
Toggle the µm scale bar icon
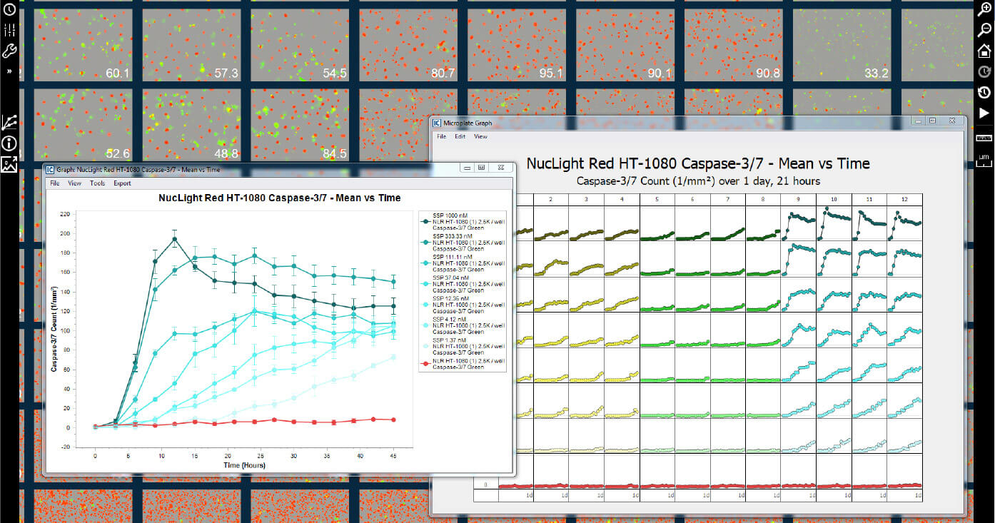(x=984, y=161)
